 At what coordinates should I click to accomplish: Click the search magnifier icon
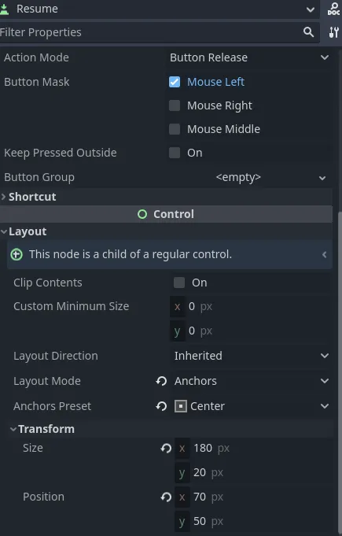[x=308, y=32]
